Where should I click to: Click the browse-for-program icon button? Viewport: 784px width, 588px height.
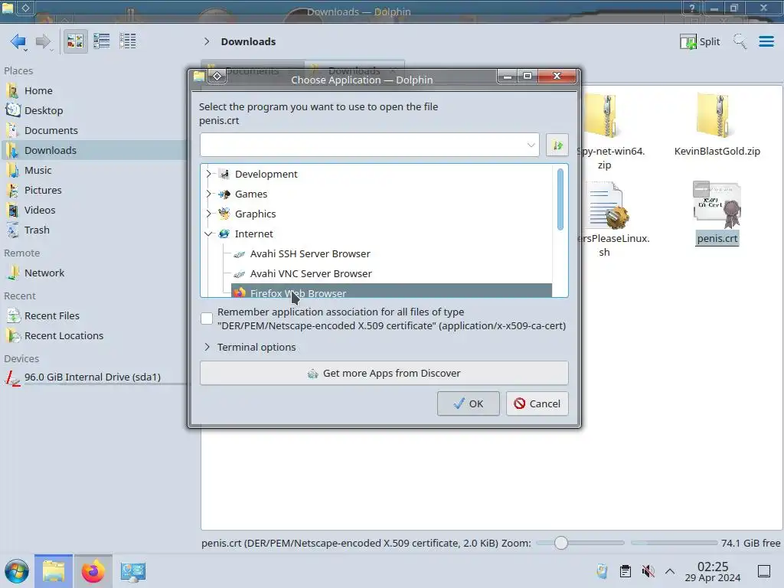557,145
